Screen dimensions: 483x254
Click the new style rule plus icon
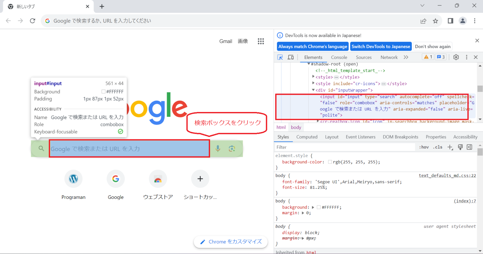pyautogui.click(x=450, y=147)
